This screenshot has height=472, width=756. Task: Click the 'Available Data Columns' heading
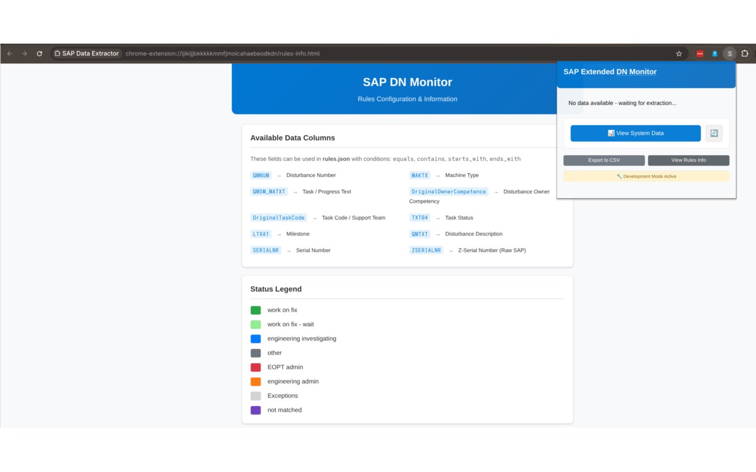[292, 138]
